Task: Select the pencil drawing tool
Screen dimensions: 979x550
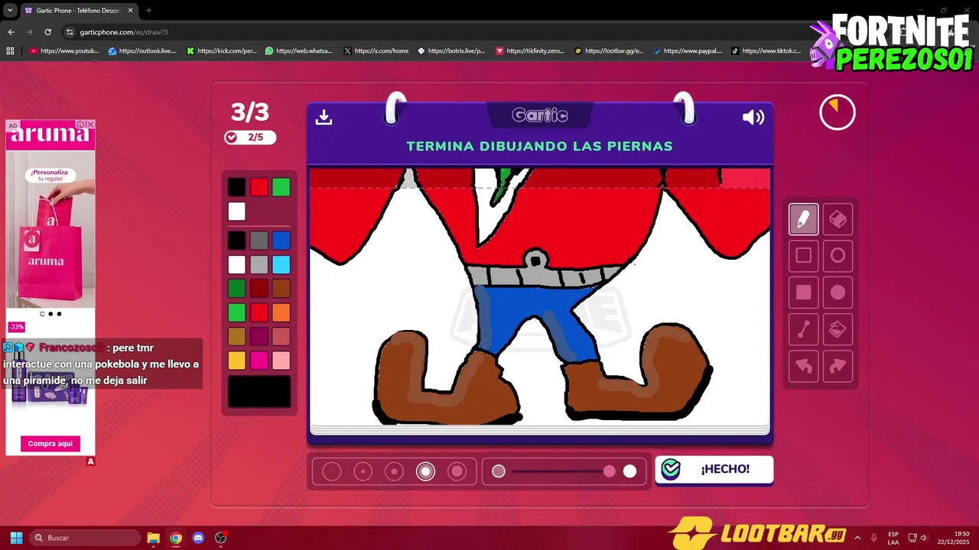Action: 803,219
